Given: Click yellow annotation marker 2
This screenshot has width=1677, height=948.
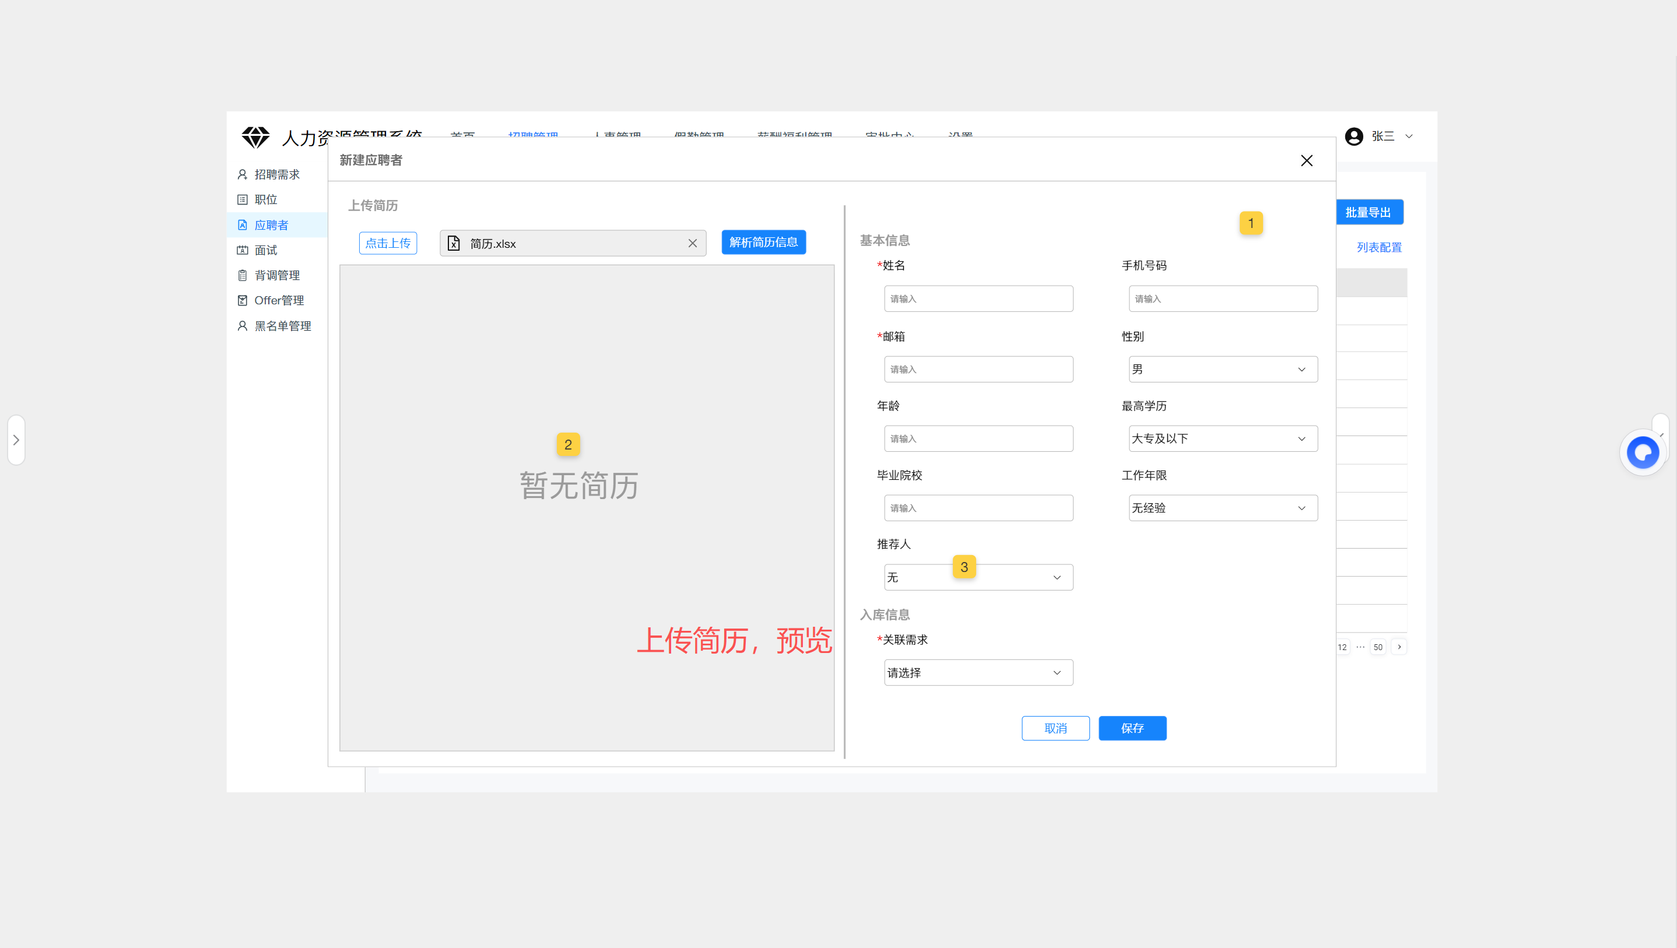Looking at the screenshot, I should (568, 445).
